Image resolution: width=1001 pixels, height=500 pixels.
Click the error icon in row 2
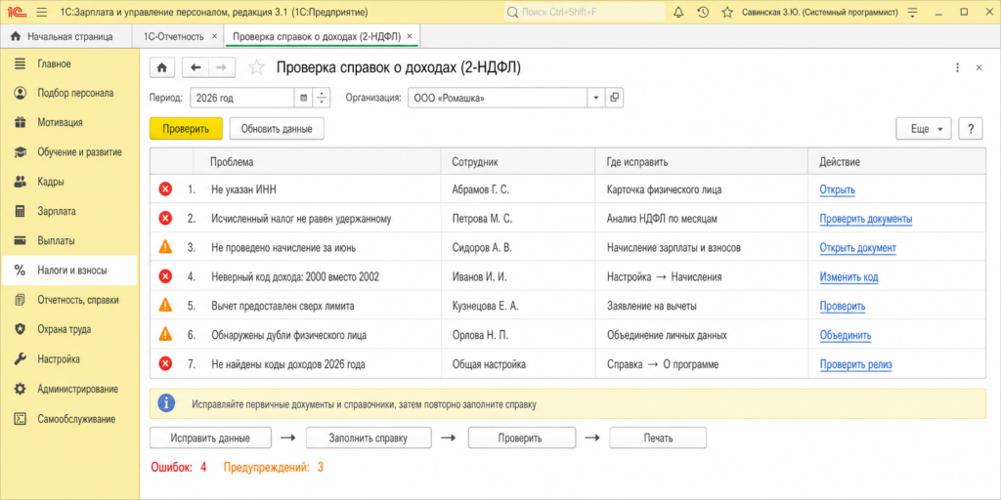[165, 219]
